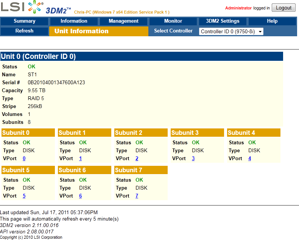Click the Select Controller label
The image size is (299, 244).
click(x=173, y=31)
